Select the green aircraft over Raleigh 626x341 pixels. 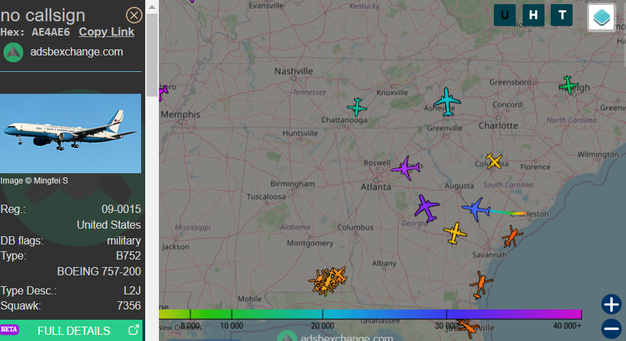tap(568, 85)
